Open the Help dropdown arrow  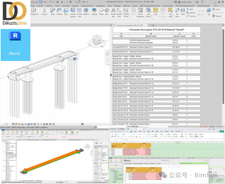tap(205, 2)
